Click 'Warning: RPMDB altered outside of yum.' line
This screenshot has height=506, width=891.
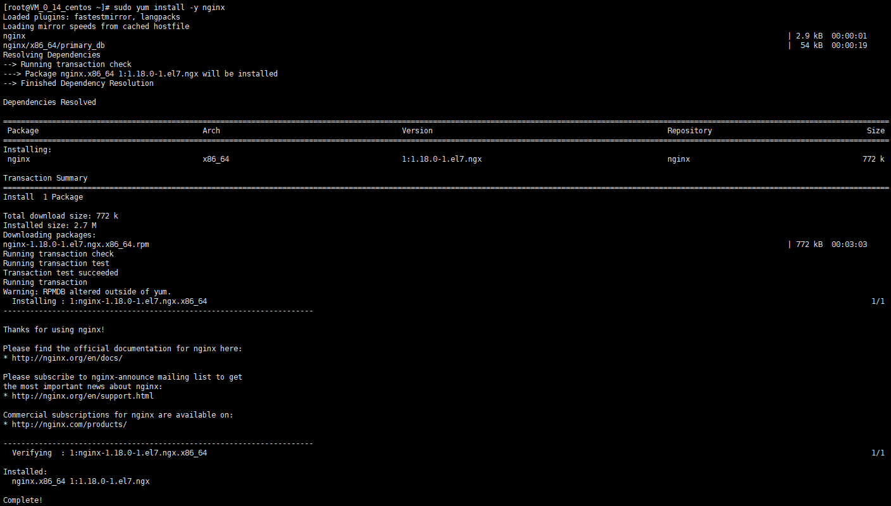(87, 292)
